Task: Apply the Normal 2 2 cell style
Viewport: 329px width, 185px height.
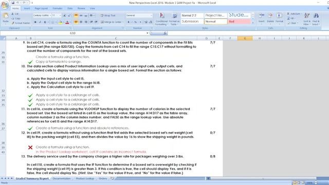Action: tap(192, 15)
